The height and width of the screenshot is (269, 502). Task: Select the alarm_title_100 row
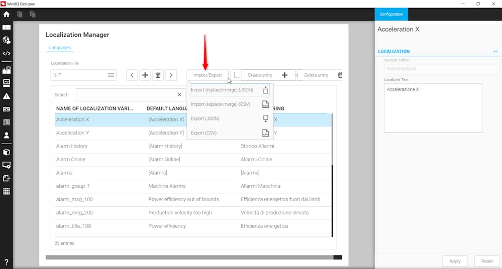[x=193, y=226]
